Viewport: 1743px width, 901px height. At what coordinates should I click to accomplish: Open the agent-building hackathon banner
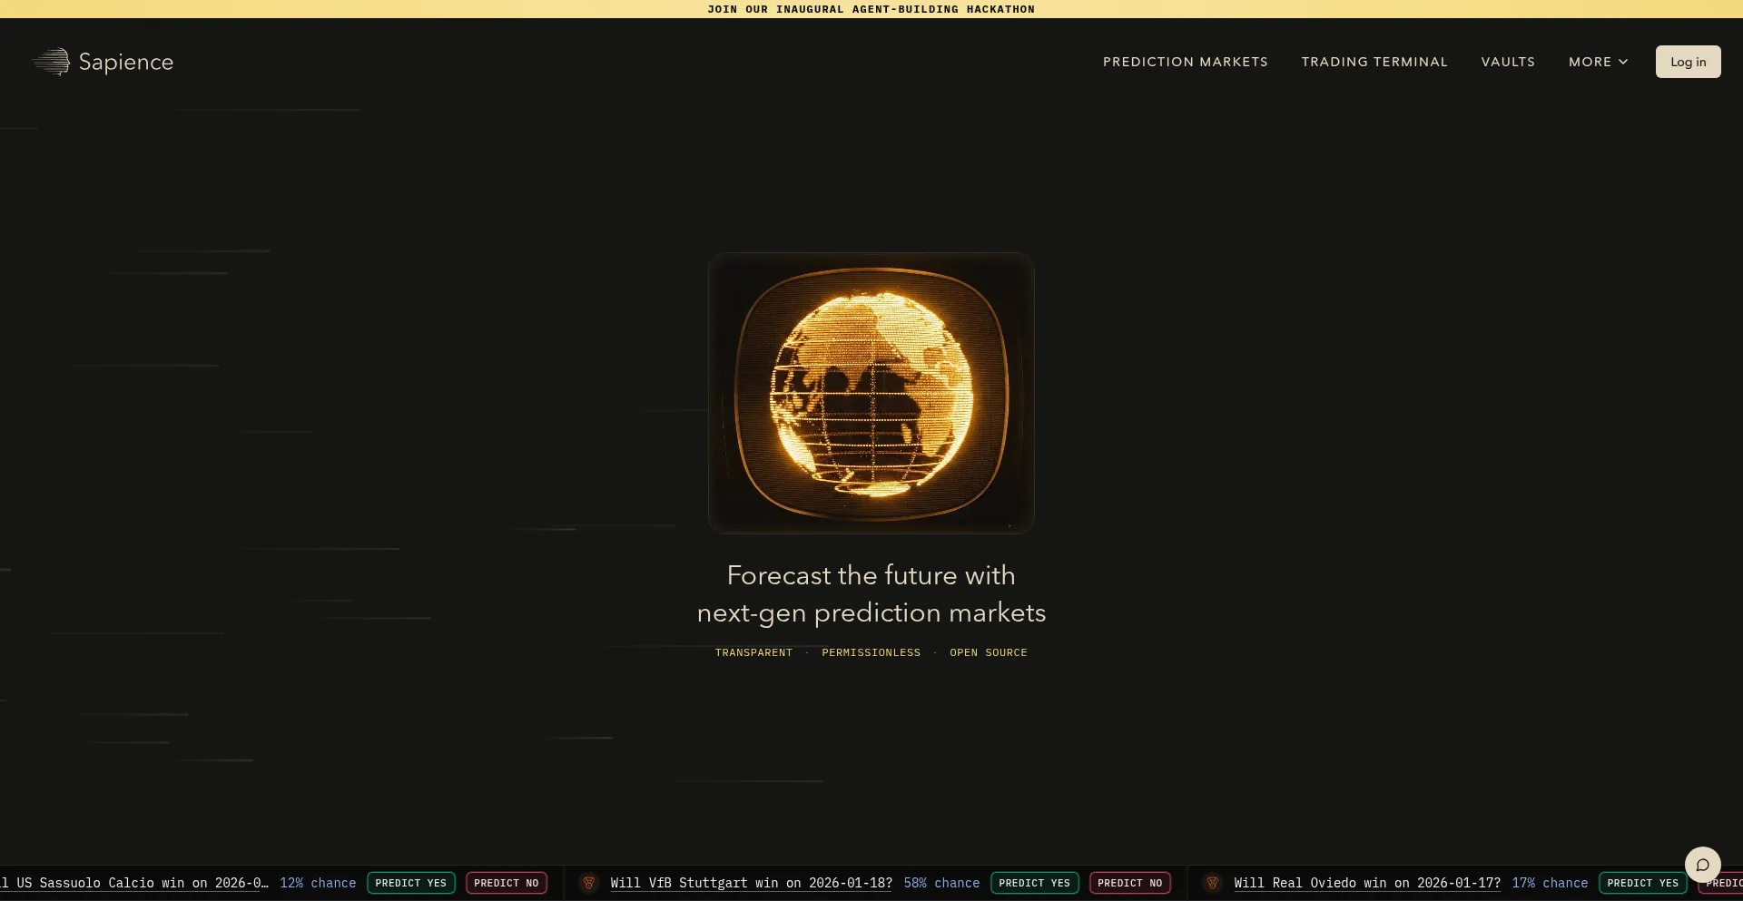click(x=871, y=9)
